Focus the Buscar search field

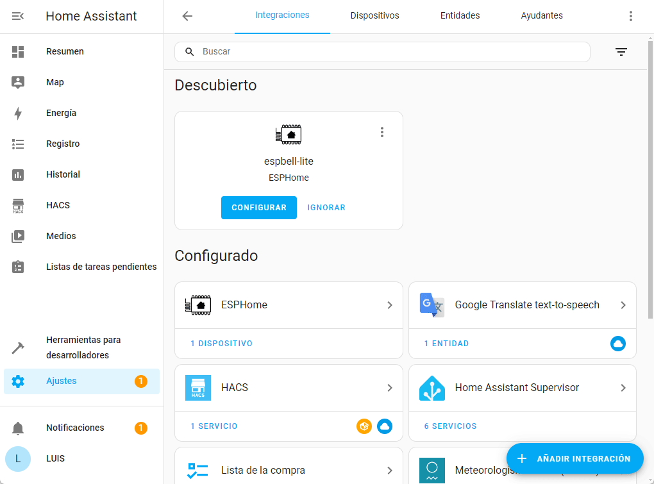coord(383,52)
